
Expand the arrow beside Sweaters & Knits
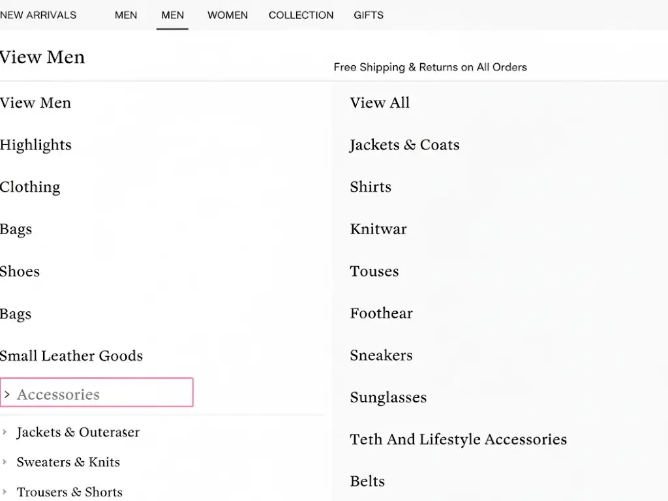[5, 462]
